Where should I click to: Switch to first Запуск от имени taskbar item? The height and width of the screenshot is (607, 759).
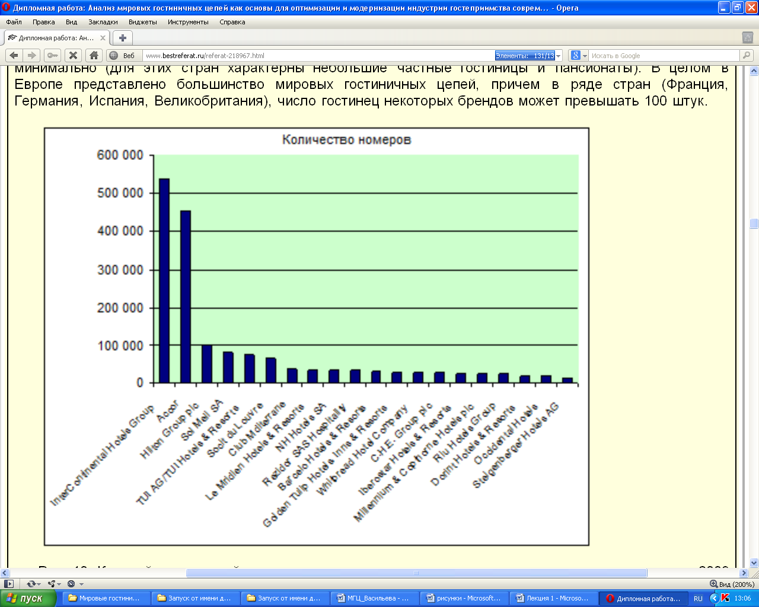click(x=194, y=598)
